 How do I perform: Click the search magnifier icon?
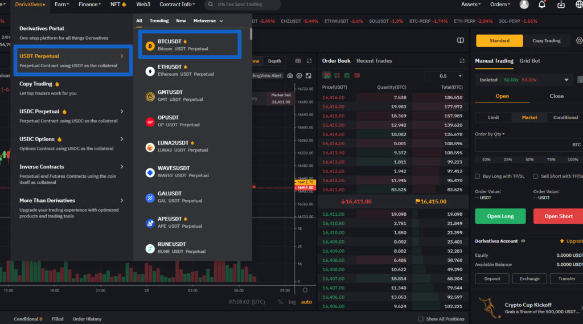click(211, 5)
